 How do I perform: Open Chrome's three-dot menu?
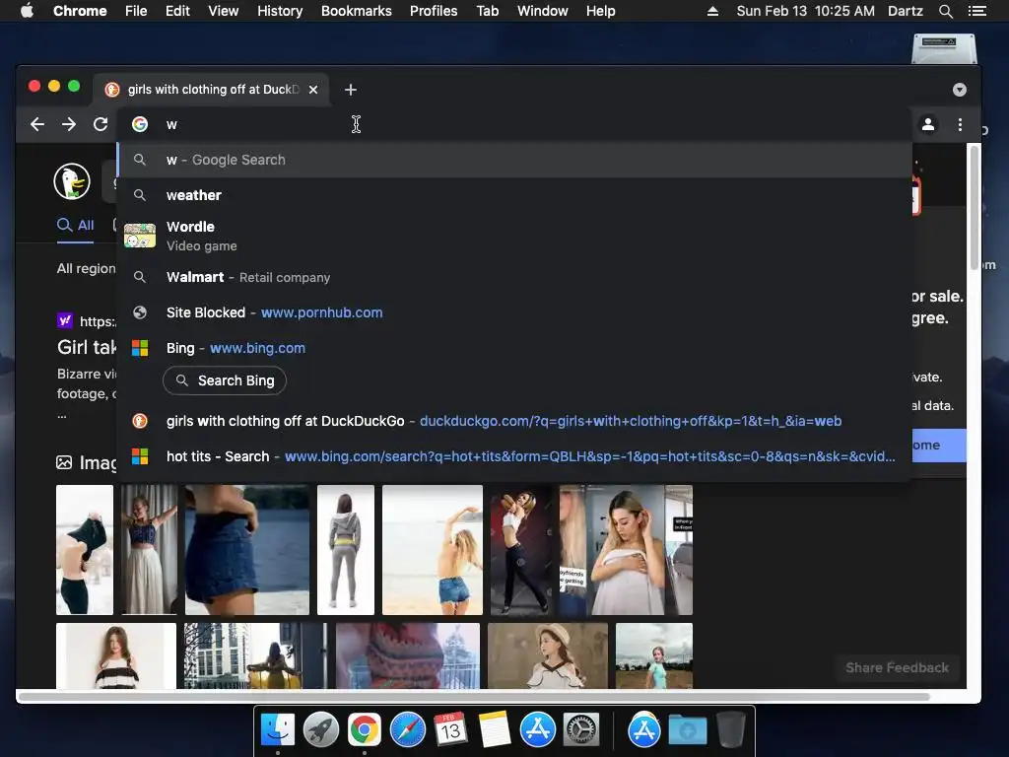(x=960, y=124)
